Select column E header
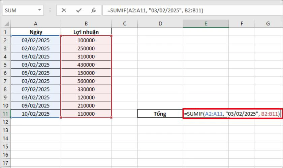Viewport: 283px width, 168px height. [x=206, y=24]
